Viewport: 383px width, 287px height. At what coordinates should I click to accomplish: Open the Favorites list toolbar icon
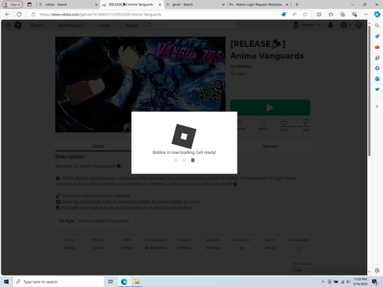(x=331, y=15)
